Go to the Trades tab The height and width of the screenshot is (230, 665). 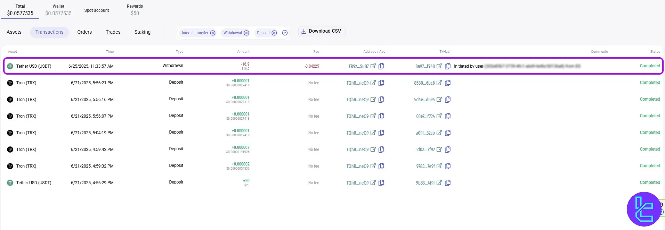pos(113,32)
